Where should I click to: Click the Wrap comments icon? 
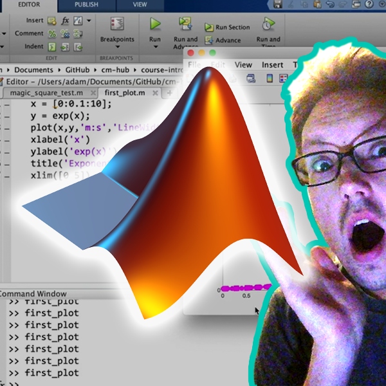coord(78,33)
